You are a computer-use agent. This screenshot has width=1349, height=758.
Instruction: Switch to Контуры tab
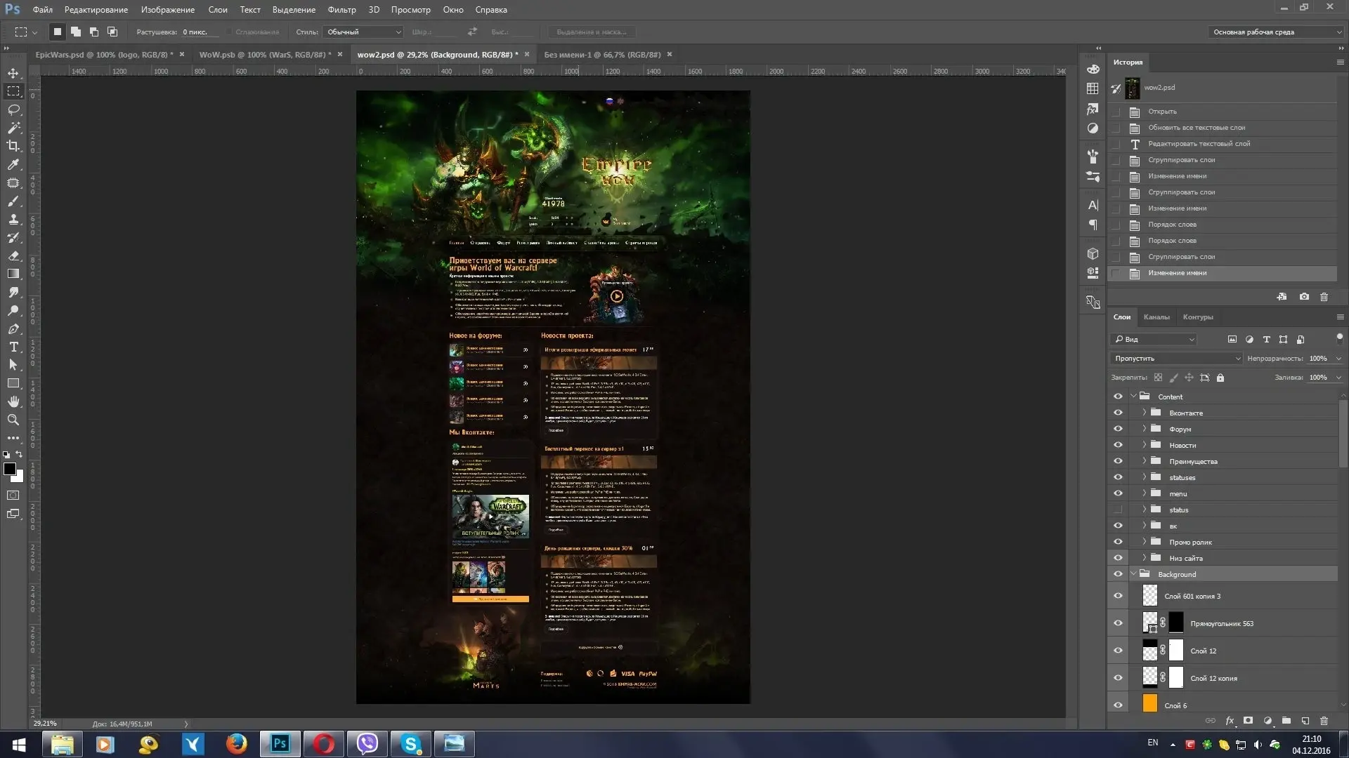pos(1198,317)
